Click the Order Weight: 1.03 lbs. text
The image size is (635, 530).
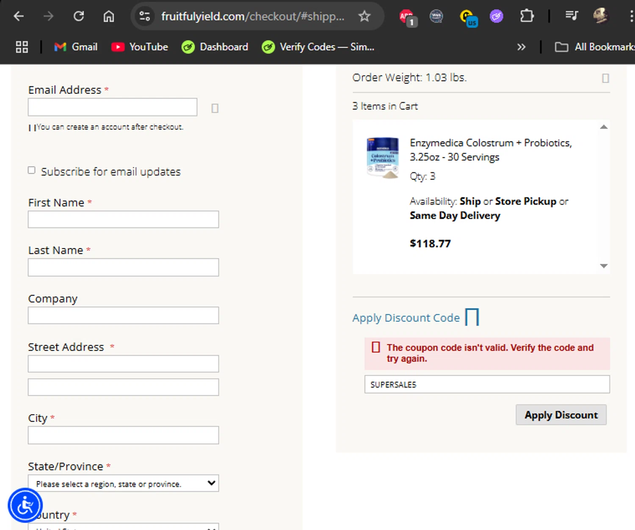pyautogui.click(x=409, y=78)
